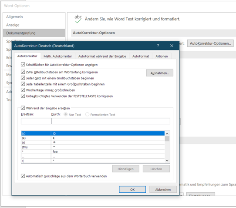Toggle Schaltflächen für AutoKorrektur-Optionen anzeigen checkbox
236x208 pixels.
23,65
